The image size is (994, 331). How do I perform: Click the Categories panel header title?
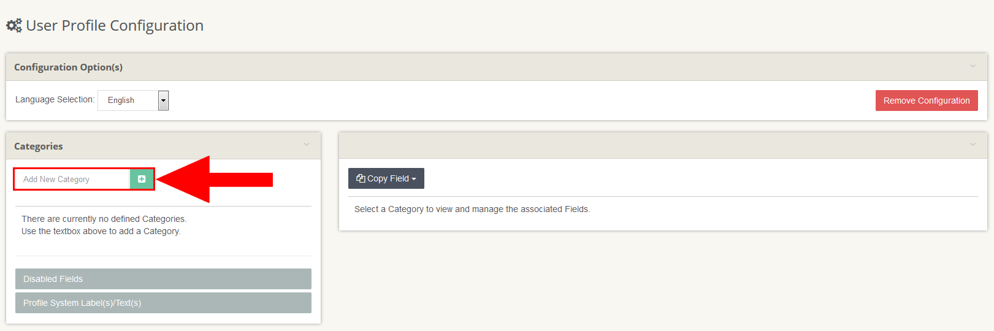pos(39,146)
